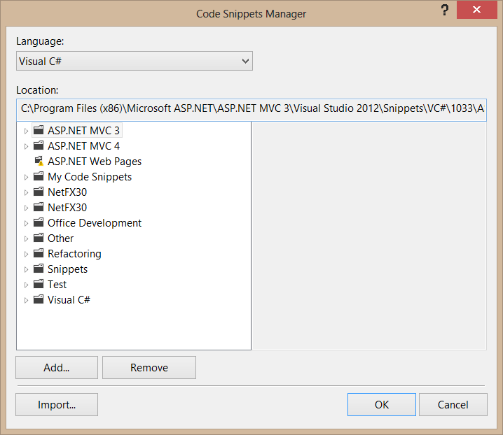Viewport: 503px width, 435px height.
Task: Open the Language dropdown showing Visual C#
Action: click(x=134, y=62)
